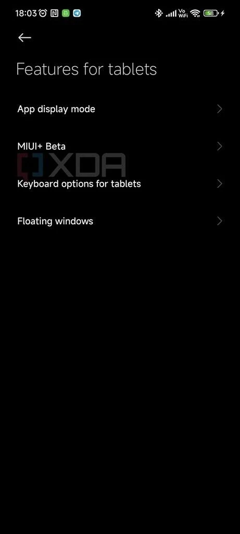Tap the green app notification icon

[65, 14]
